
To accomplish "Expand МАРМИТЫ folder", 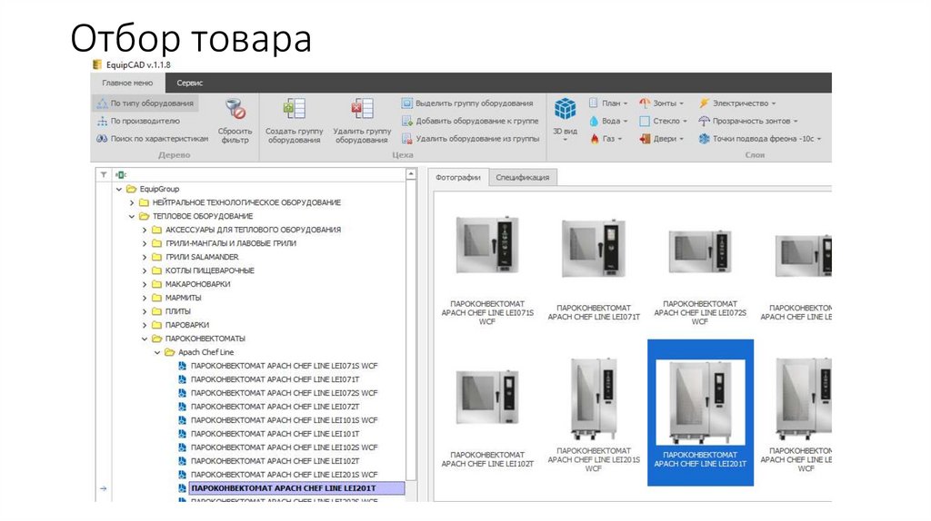I will 145,298.
